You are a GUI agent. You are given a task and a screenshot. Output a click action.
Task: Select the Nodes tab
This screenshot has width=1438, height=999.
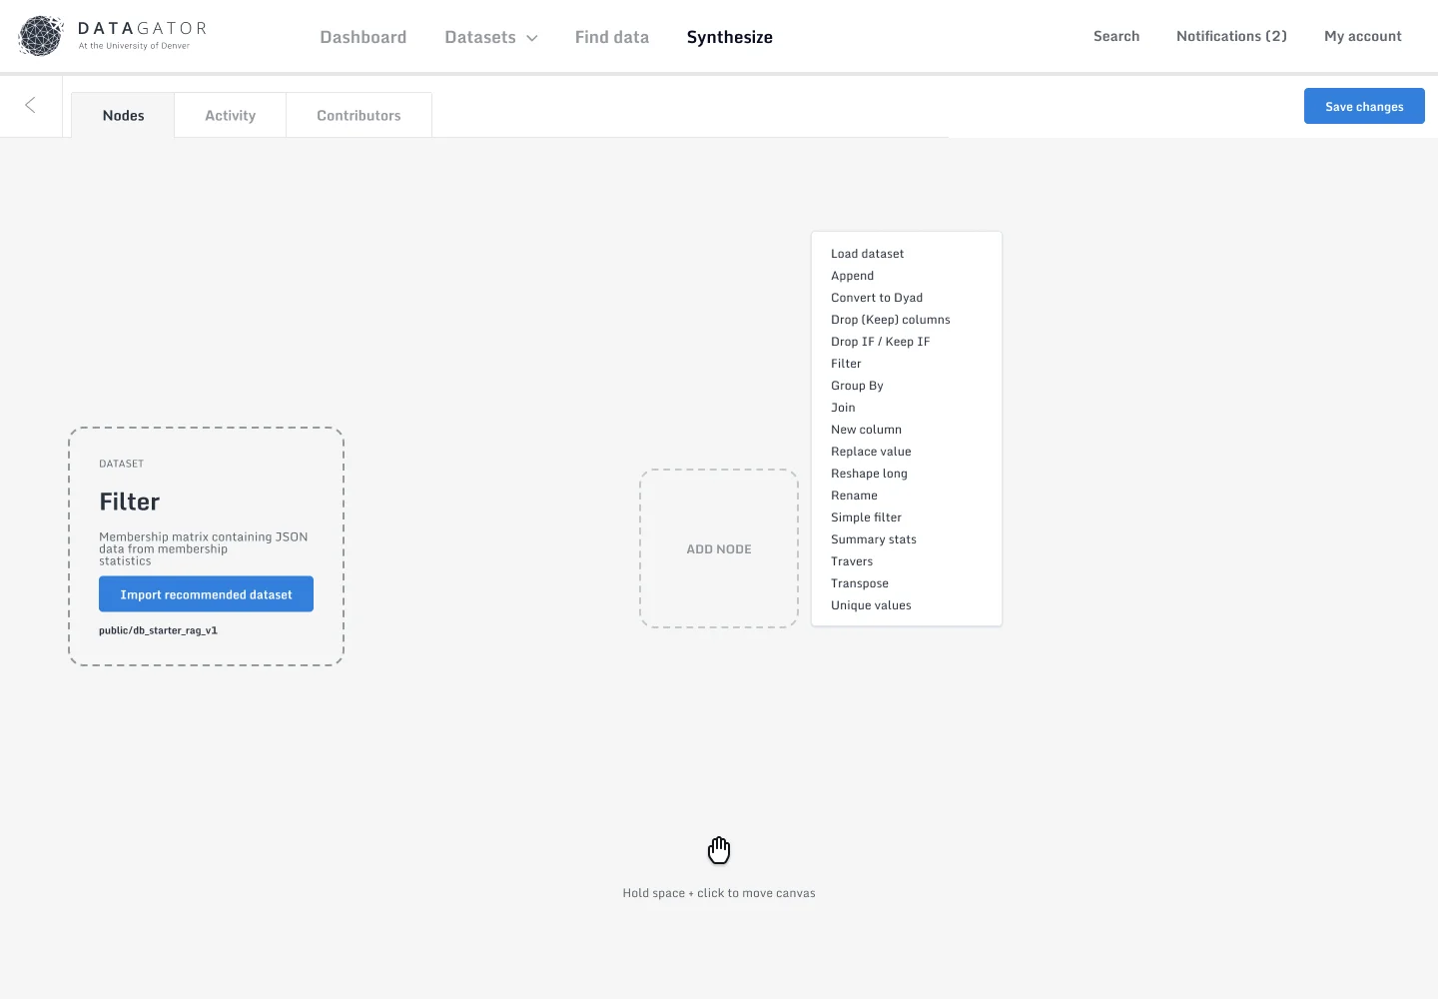point(123,116)
